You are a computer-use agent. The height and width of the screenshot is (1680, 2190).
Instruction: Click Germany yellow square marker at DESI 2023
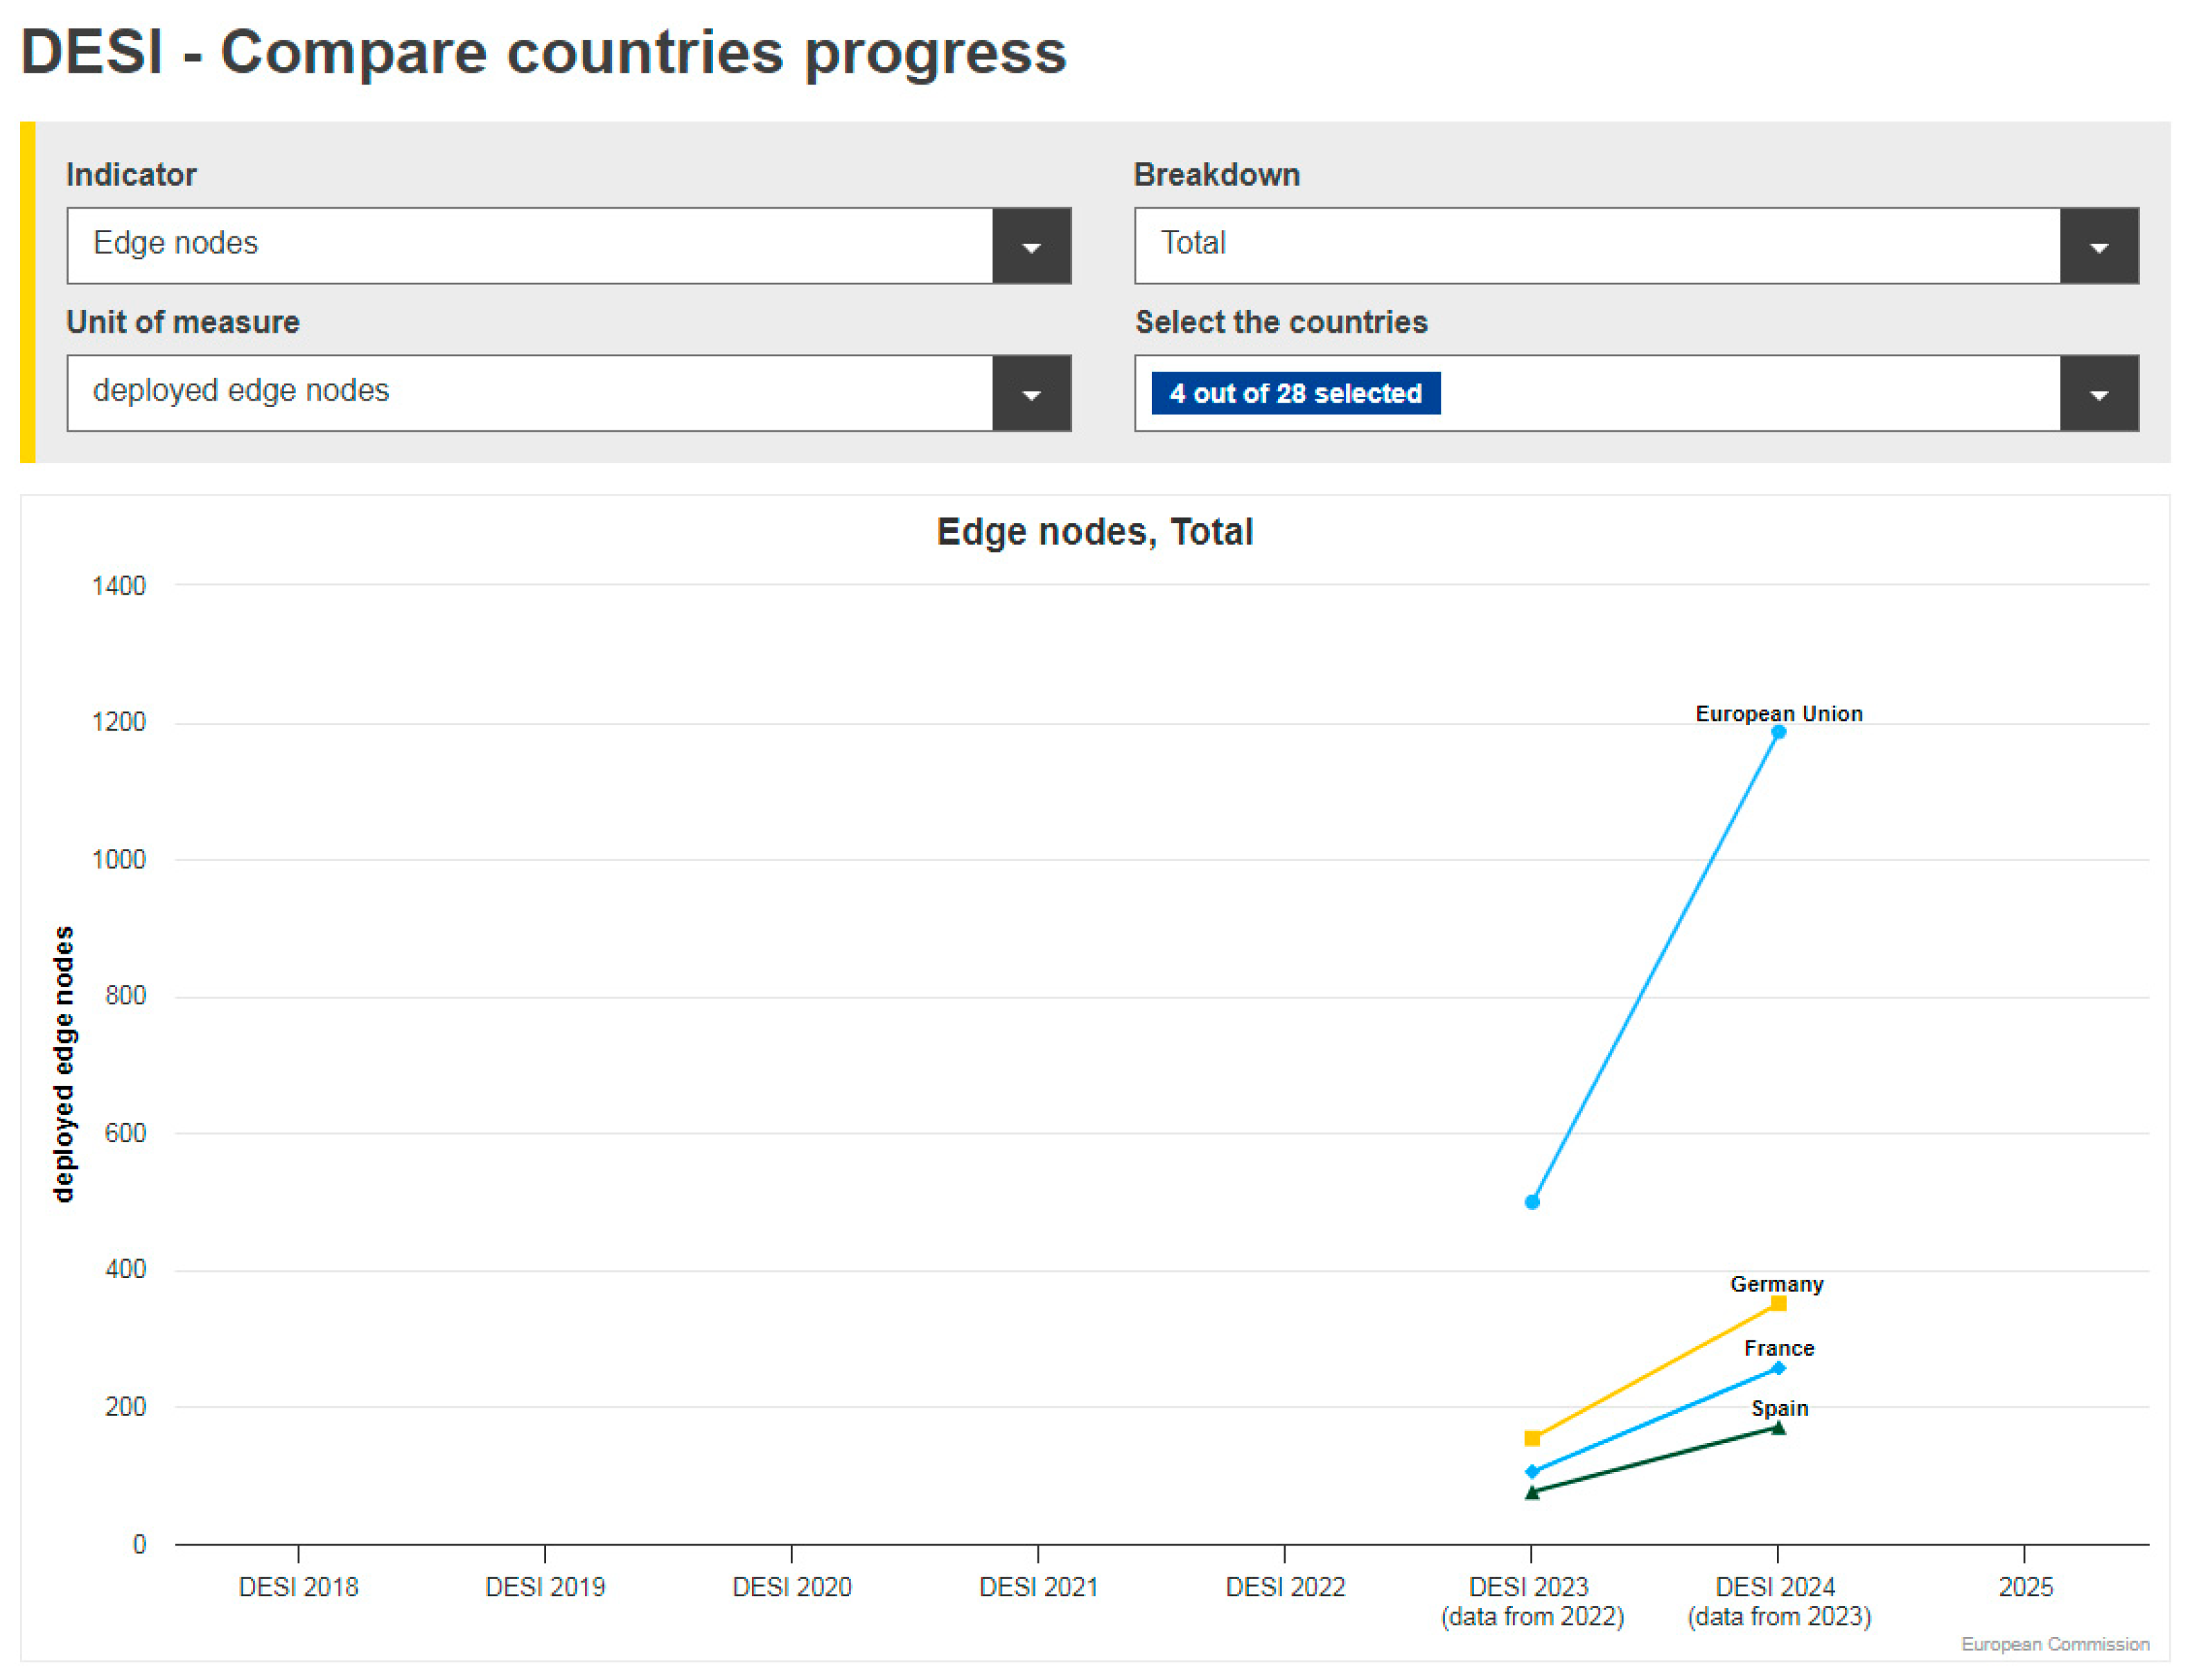tap(1532, 1439)
